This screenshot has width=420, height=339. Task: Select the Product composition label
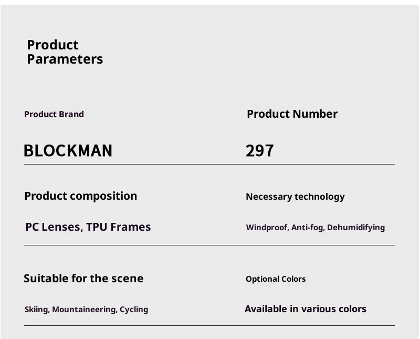point(80,196)
